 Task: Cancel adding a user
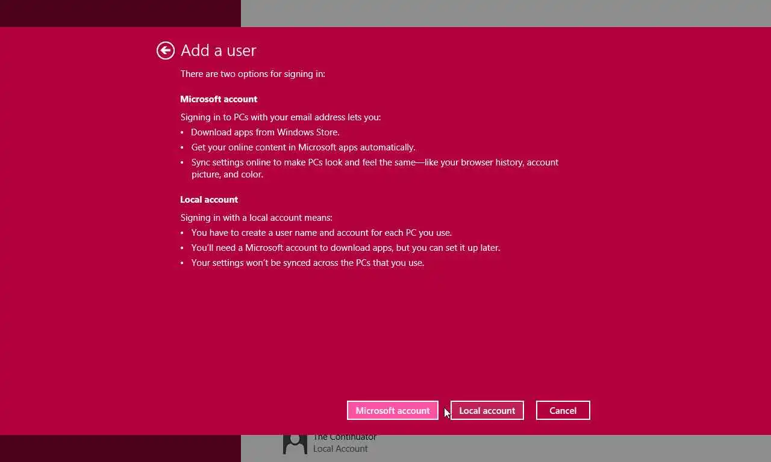[563, 410]
